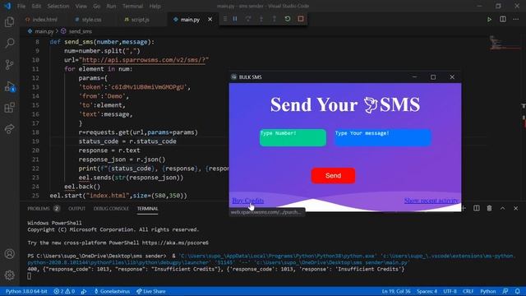Screen dimensions: 526x296
Task: Run the Python file with play icon
Action: tap(490, 20)
